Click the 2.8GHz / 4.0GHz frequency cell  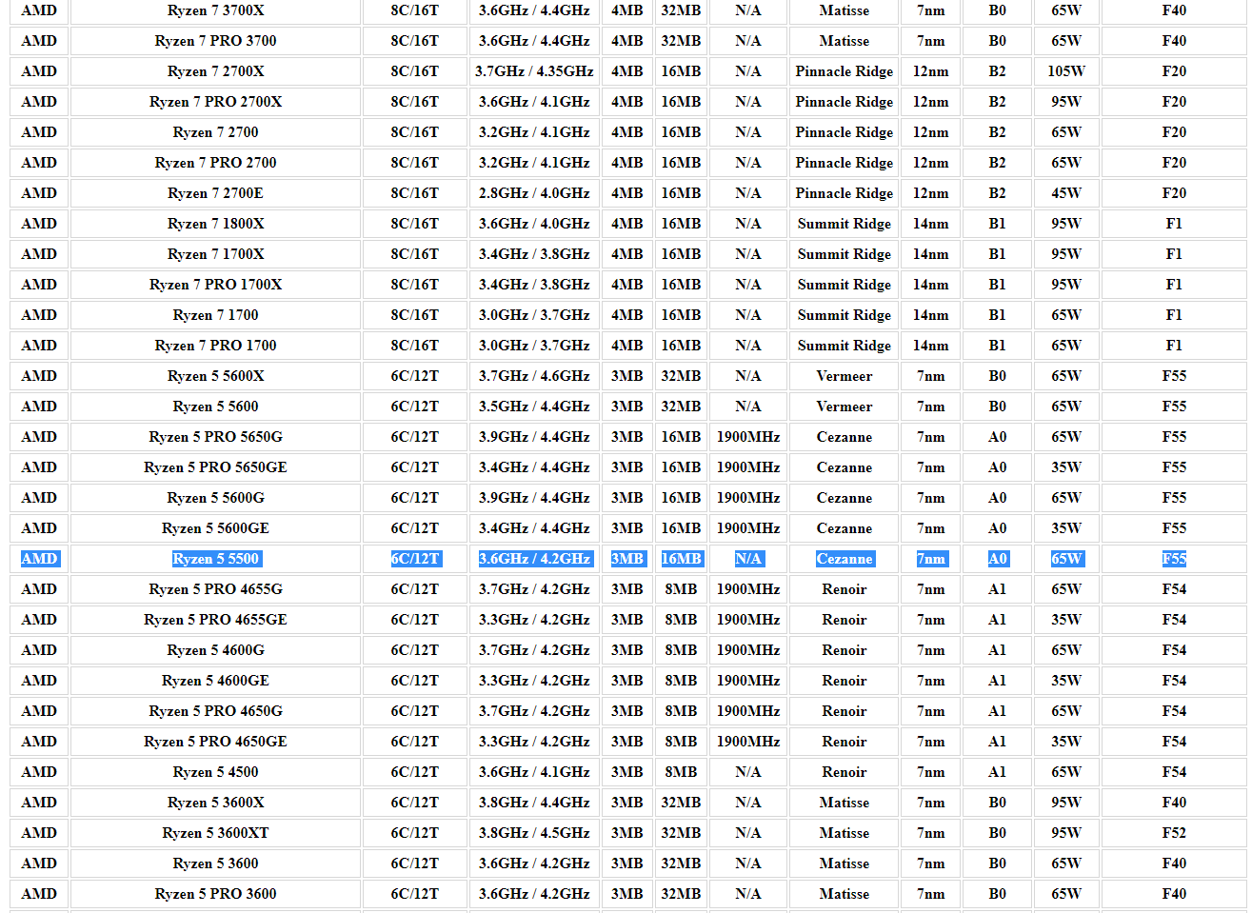click(534, 193)
